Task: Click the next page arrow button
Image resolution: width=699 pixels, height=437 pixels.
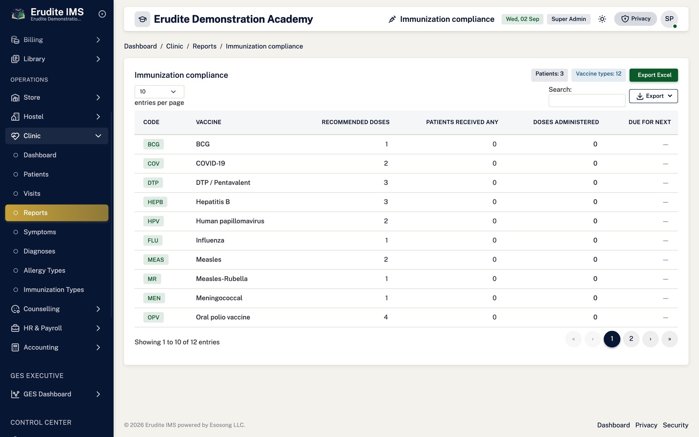Action: (651, 339)
